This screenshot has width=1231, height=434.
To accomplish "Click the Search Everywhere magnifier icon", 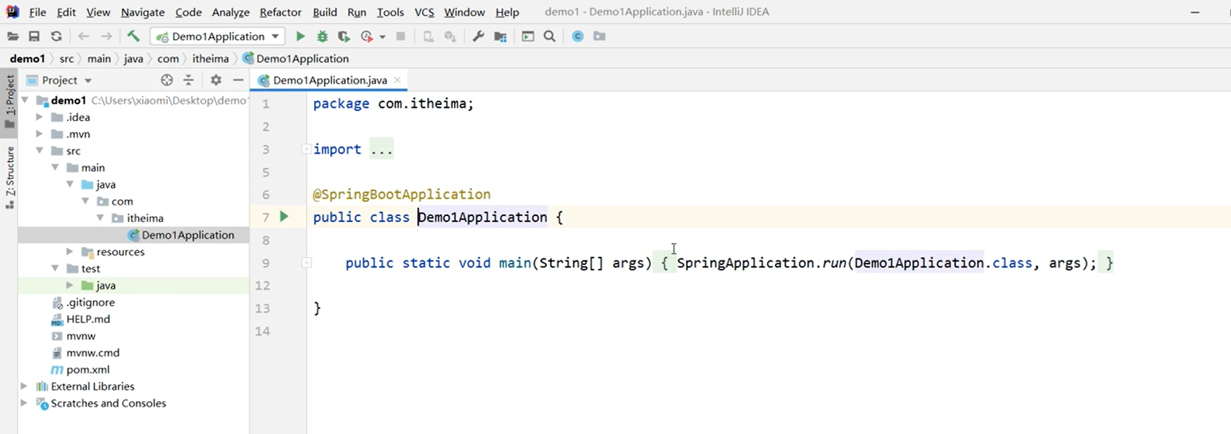I will [550, 36].
